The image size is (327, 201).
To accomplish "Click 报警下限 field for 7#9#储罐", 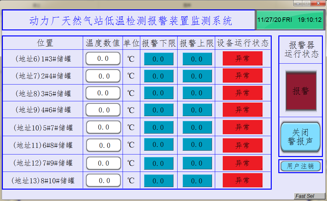I will [x=159, y=163].
